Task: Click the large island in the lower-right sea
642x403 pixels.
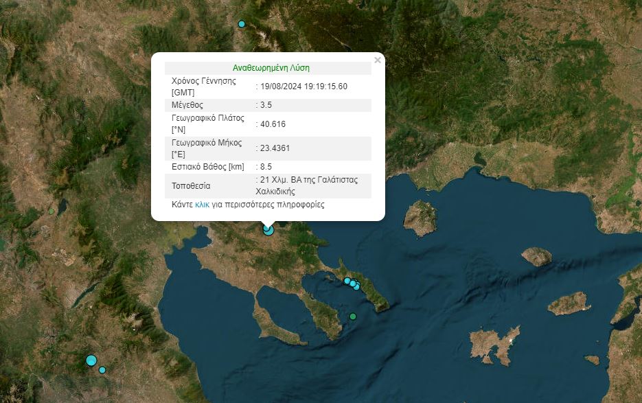Action: tap(493, 345)
